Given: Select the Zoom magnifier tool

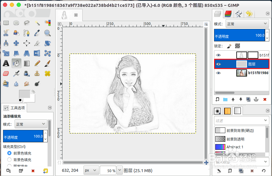Looking at the screenshot, I should coord(48,33).
